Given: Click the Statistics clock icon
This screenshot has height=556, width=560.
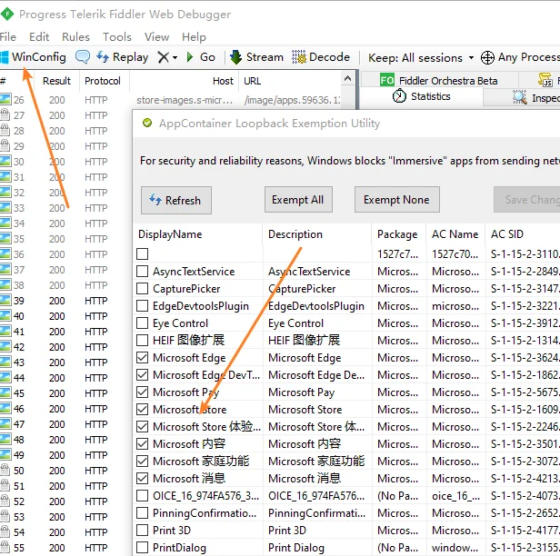Looking at the screenshot, I should (399, 96).
